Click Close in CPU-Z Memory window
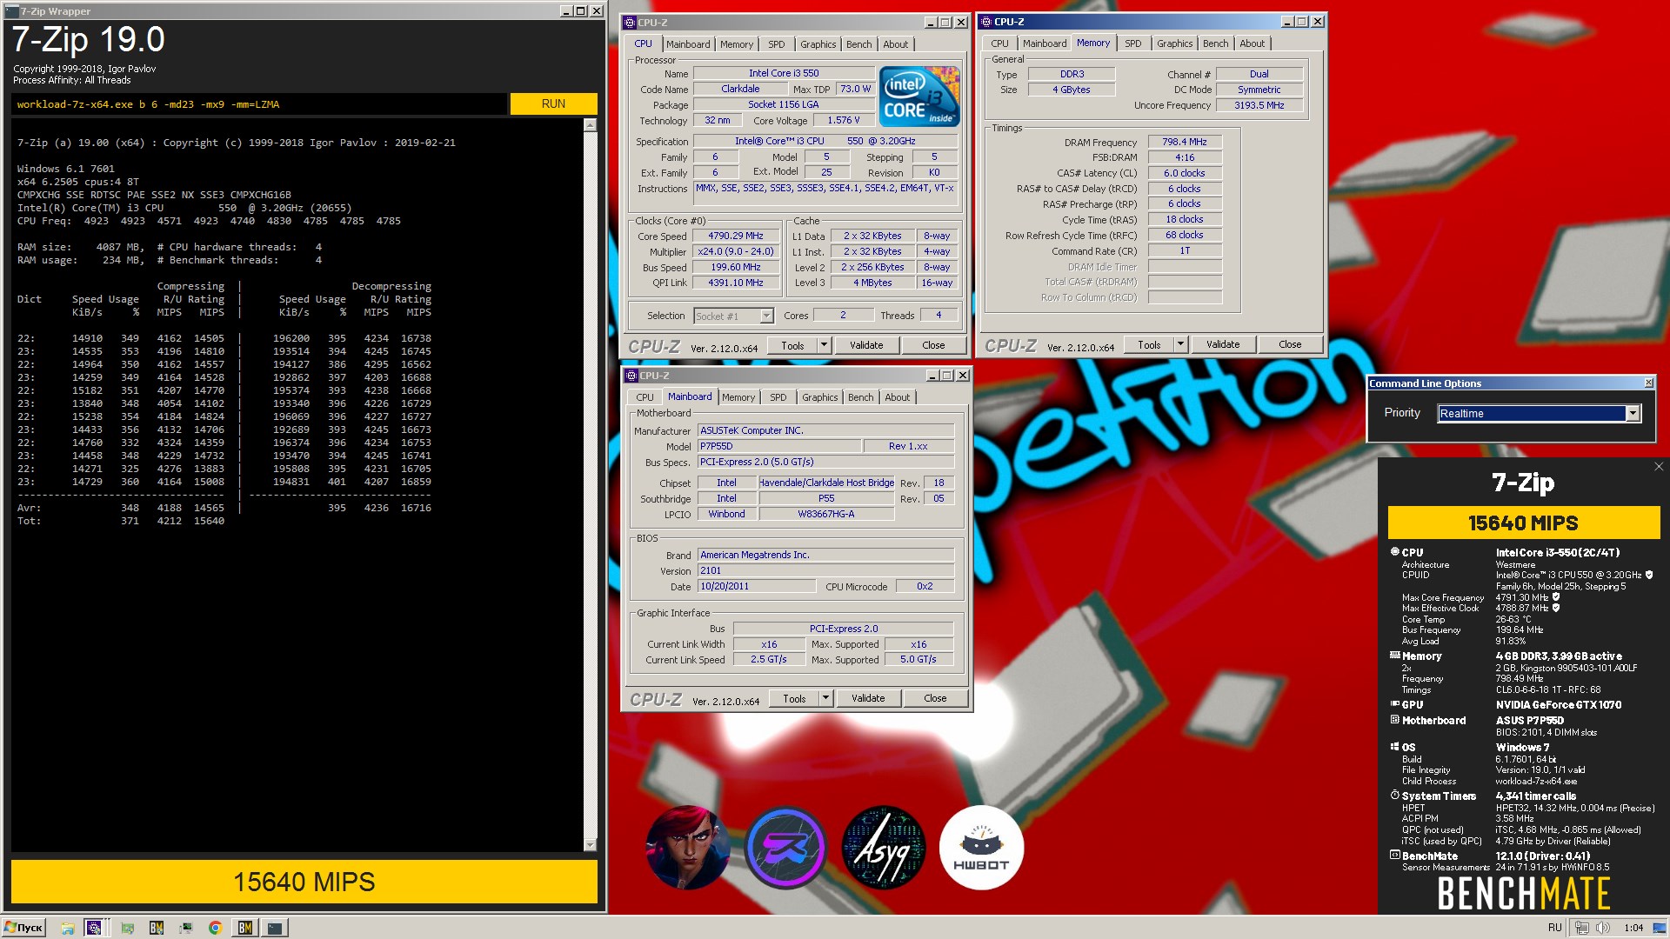 pyautogui.click(x=1290, y=344)
